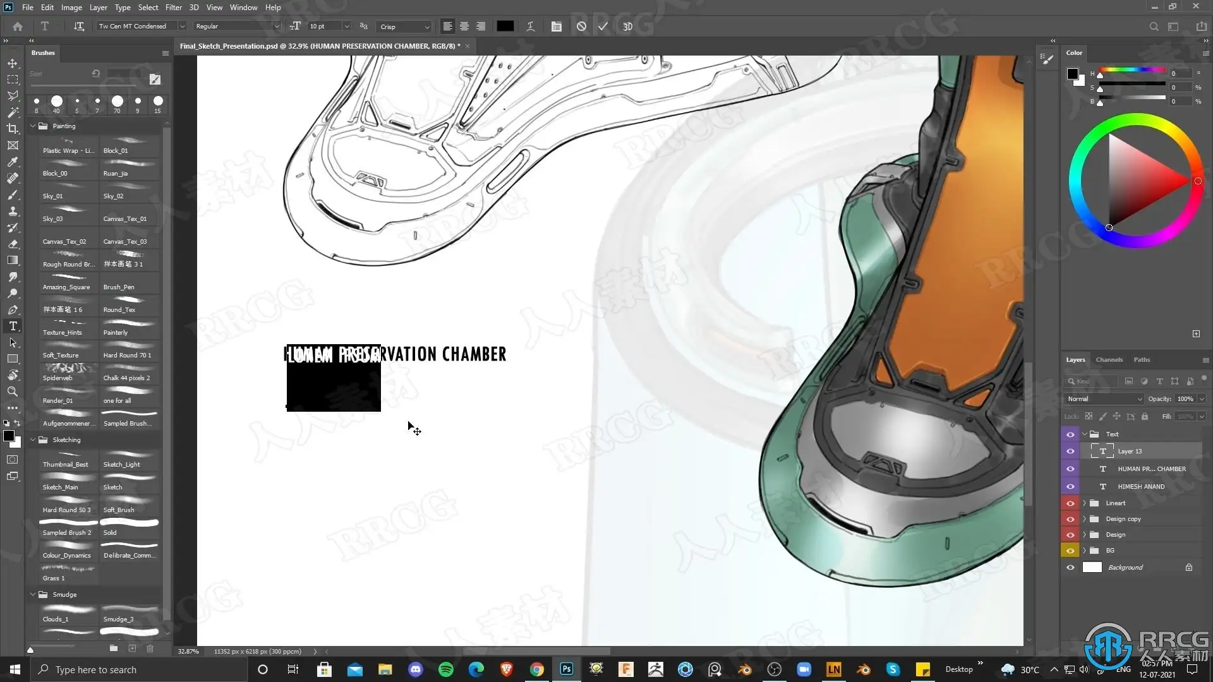Viewport: 1213px width, 682px height.
Task: Open the Filter menu
Action: [x=174, y=8]
